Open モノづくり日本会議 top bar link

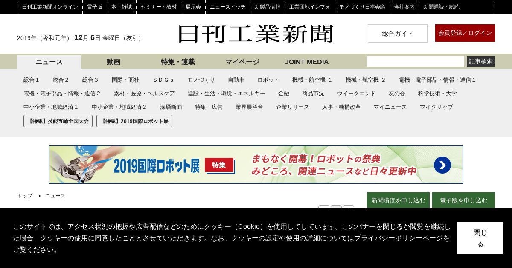coord(362,7)
